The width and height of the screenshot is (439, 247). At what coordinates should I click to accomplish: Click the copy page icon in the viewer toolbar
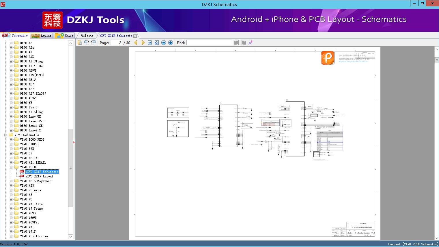coord(80,43)
